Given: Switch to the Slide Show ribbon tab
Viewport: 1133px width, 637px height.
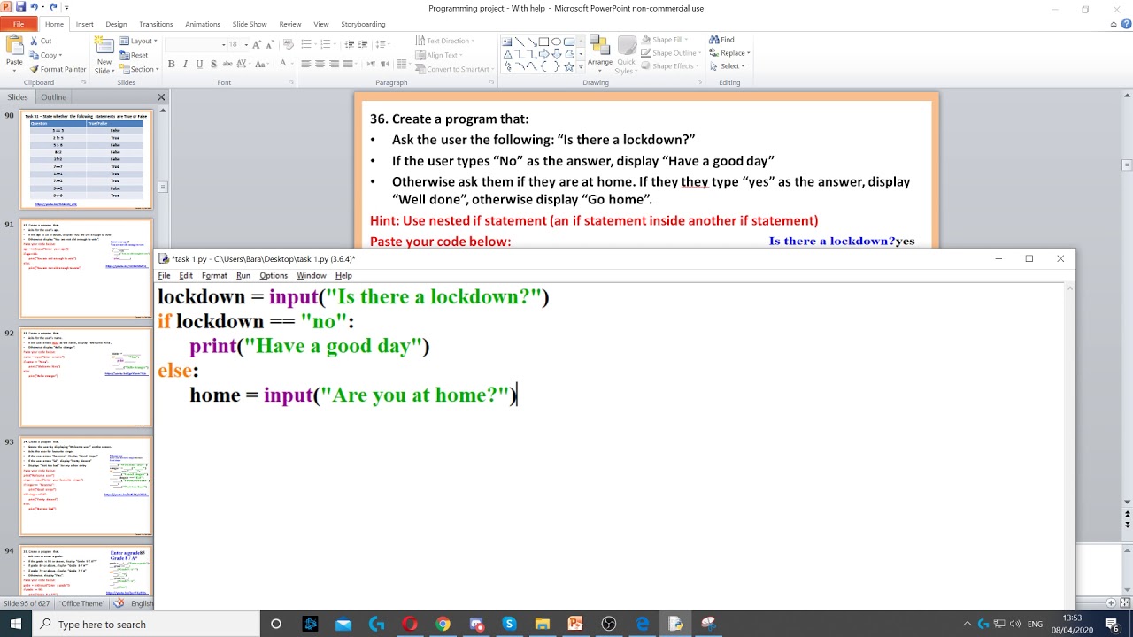Looking at the screenshot, I should (250, 24).
